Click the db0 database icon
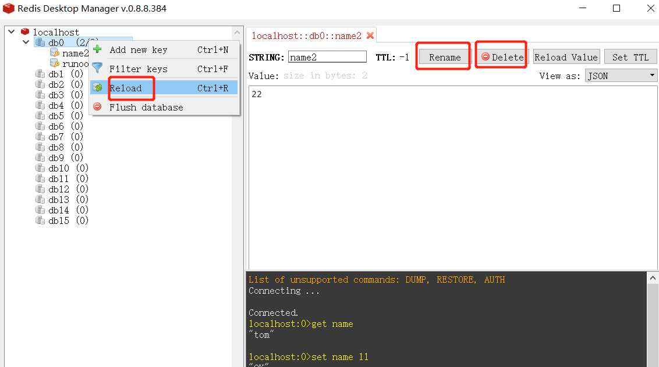659x367 pixels. click(x=40, y=42)
